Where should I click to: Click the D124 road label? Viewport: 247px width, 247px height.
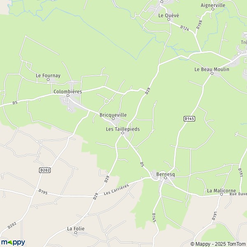[x=184, y=28]
